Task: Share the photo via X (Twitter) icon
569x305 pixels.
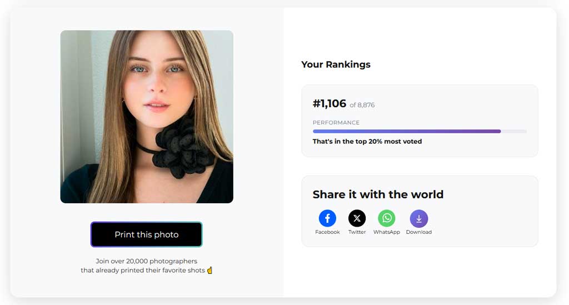Action: pos(357,218)
